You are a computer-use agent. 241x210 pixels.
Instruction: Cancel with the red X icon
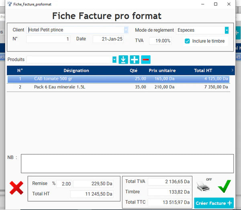click(x=16, y=188)
